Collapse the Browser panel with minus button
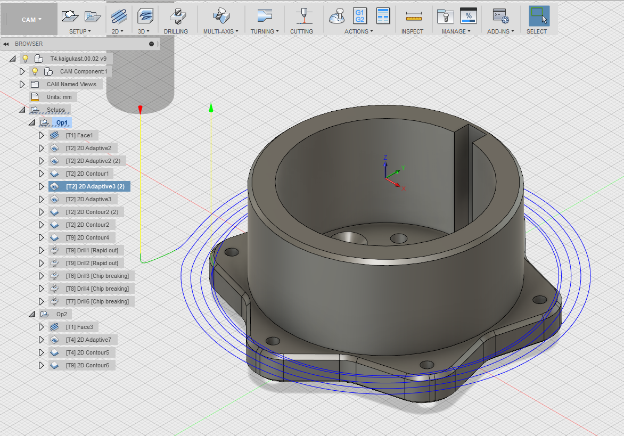The height and width of the screenshot is (436, 624). click(x=152, y=44)
